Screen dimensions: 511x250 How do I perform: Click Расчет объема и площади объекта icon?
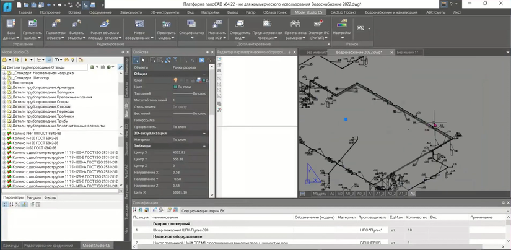(x=105, y=24)
